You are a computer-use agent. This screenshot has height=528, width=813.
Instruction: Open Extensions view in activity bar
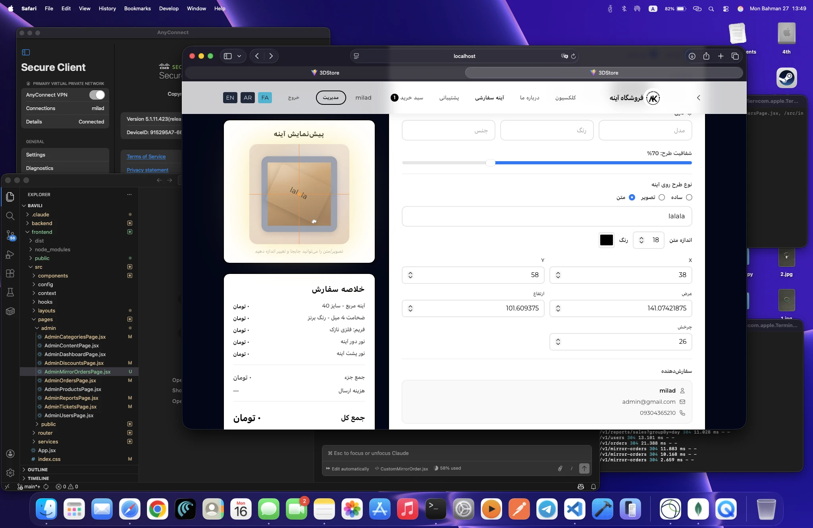10,273
